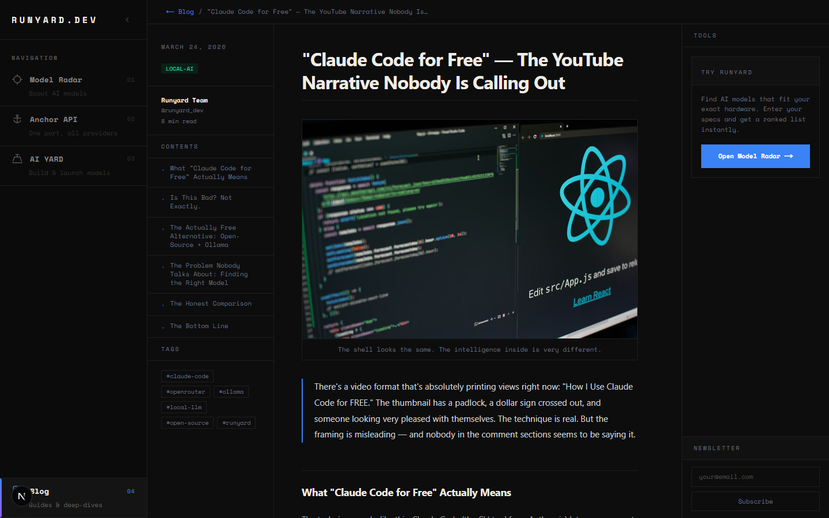Toggle the #claude-code tag

[187, 376]
